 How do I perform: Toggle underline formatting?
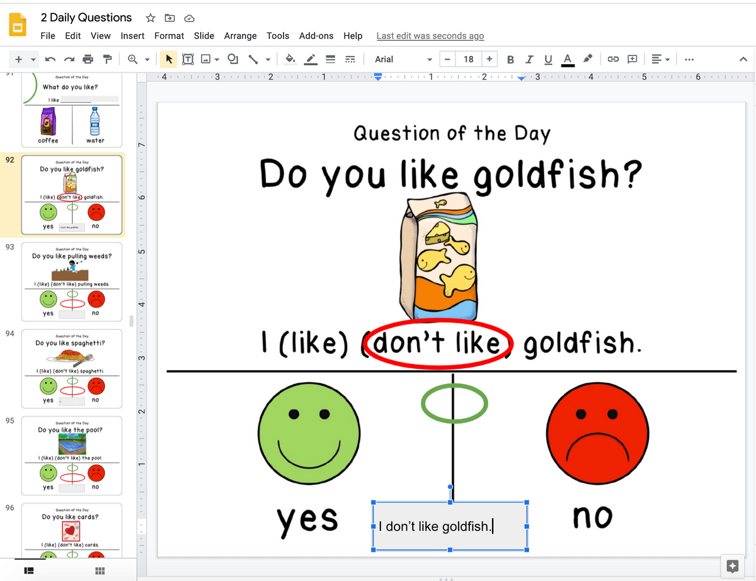coord(548,59)
